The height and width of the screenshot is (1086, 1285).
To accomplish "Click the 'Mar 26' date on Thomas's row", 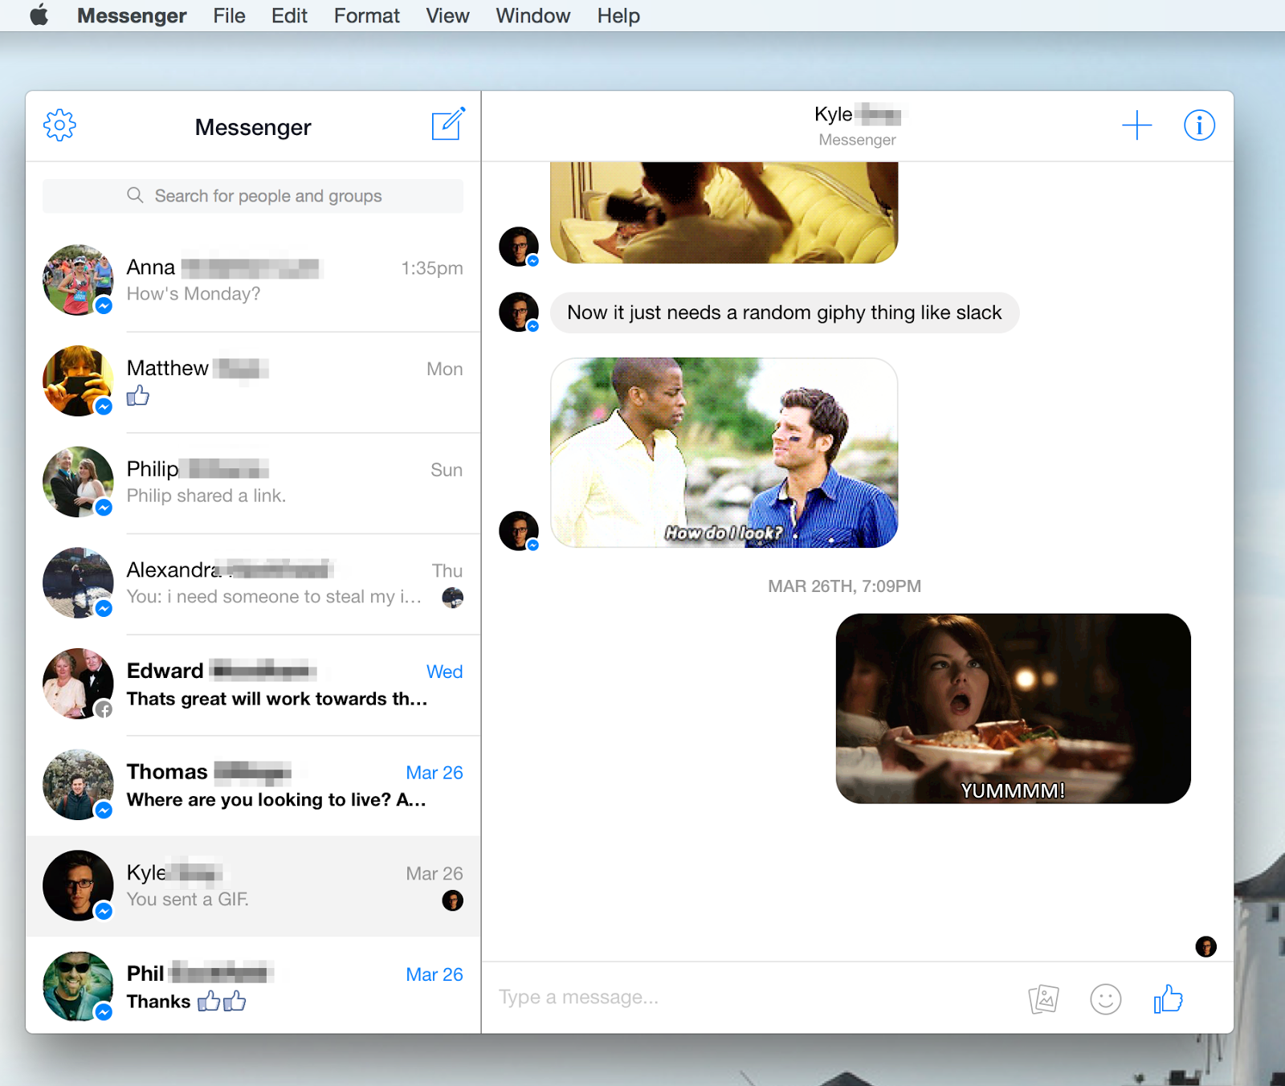I will (434, 773).
